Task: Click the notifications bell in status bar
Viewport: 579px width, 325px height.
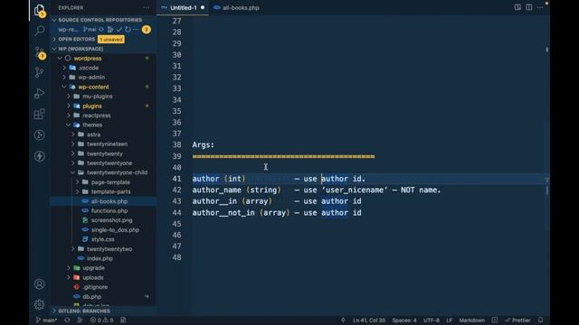Action: point(541,320)
